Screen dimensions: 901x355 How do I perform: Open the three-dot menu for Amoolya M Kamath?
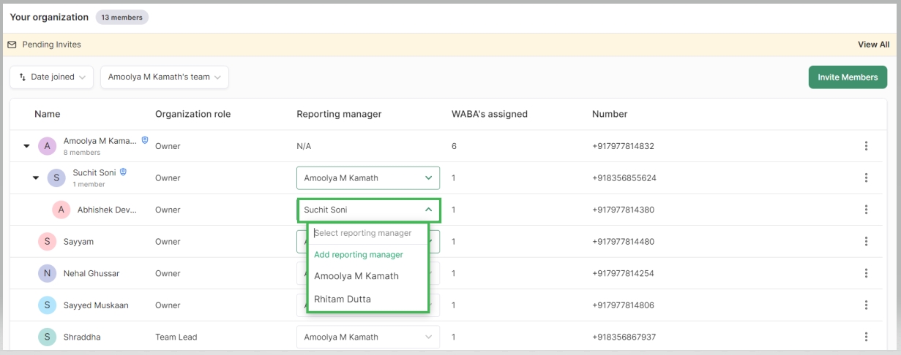click(866, 146)
